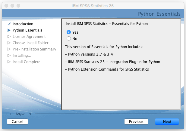The width and height of the screenshot is (186, 131).
Task: Select the Python Essentials step label
Action: click(x=27, y=30)
